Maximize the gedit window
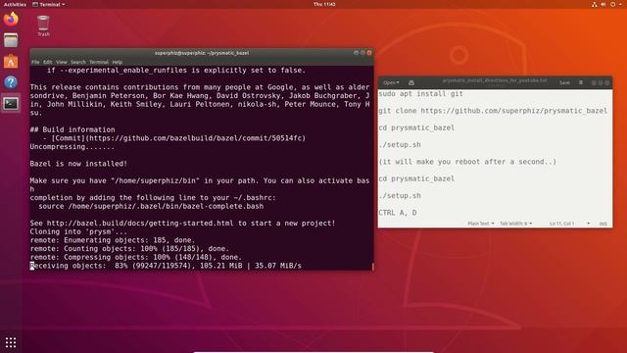Viewport: 627px width, 353px height. click(x=601, y=82)
